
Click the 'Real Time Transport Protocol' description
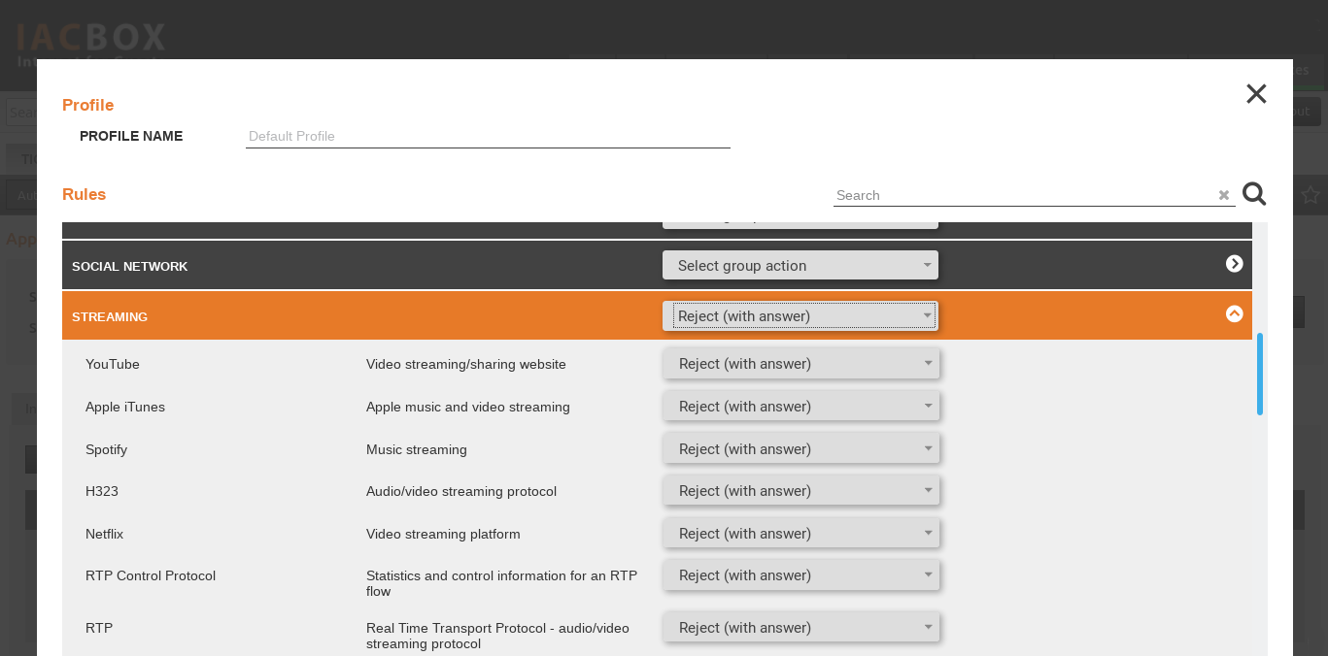(x=497, y=636)
